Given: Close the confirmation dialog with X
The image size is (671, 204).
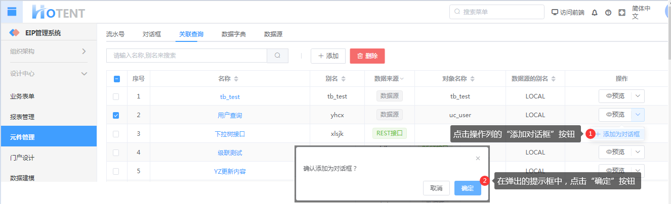Looking at the screenshot, I should point(478,159).
